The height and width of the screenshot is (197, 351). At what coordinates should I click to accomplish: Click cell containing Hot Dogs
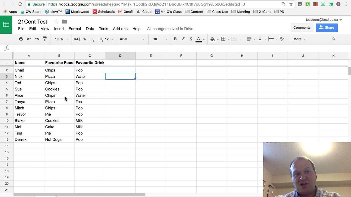pyautogui.click(x=59, y=140)
